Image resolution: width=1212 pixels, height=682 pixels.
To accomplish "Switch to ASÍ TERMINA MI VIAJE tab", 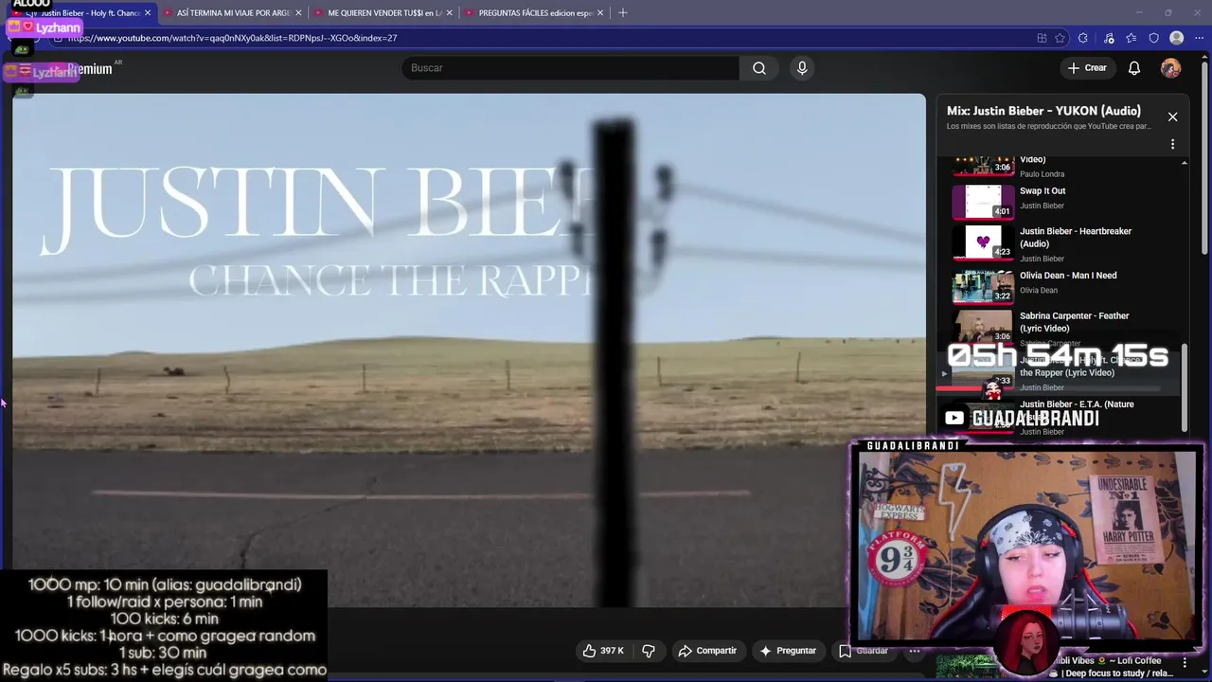I will tap(234, 13).
